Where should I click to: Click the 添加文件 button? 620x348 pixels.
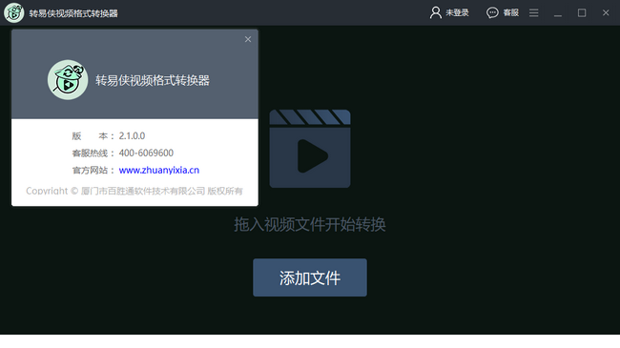(x=310, y=277)
